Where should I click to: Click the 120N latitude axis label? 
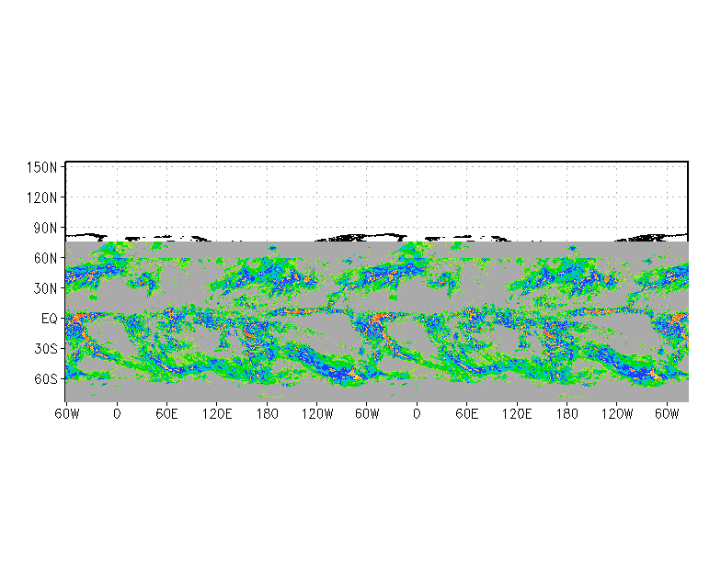click(42, 197)
